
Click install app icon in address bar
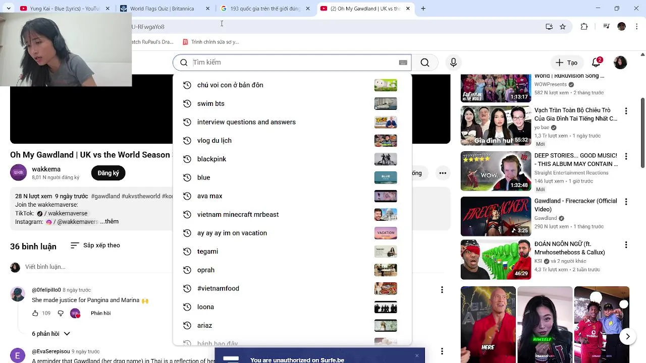(x=549, y=27)
